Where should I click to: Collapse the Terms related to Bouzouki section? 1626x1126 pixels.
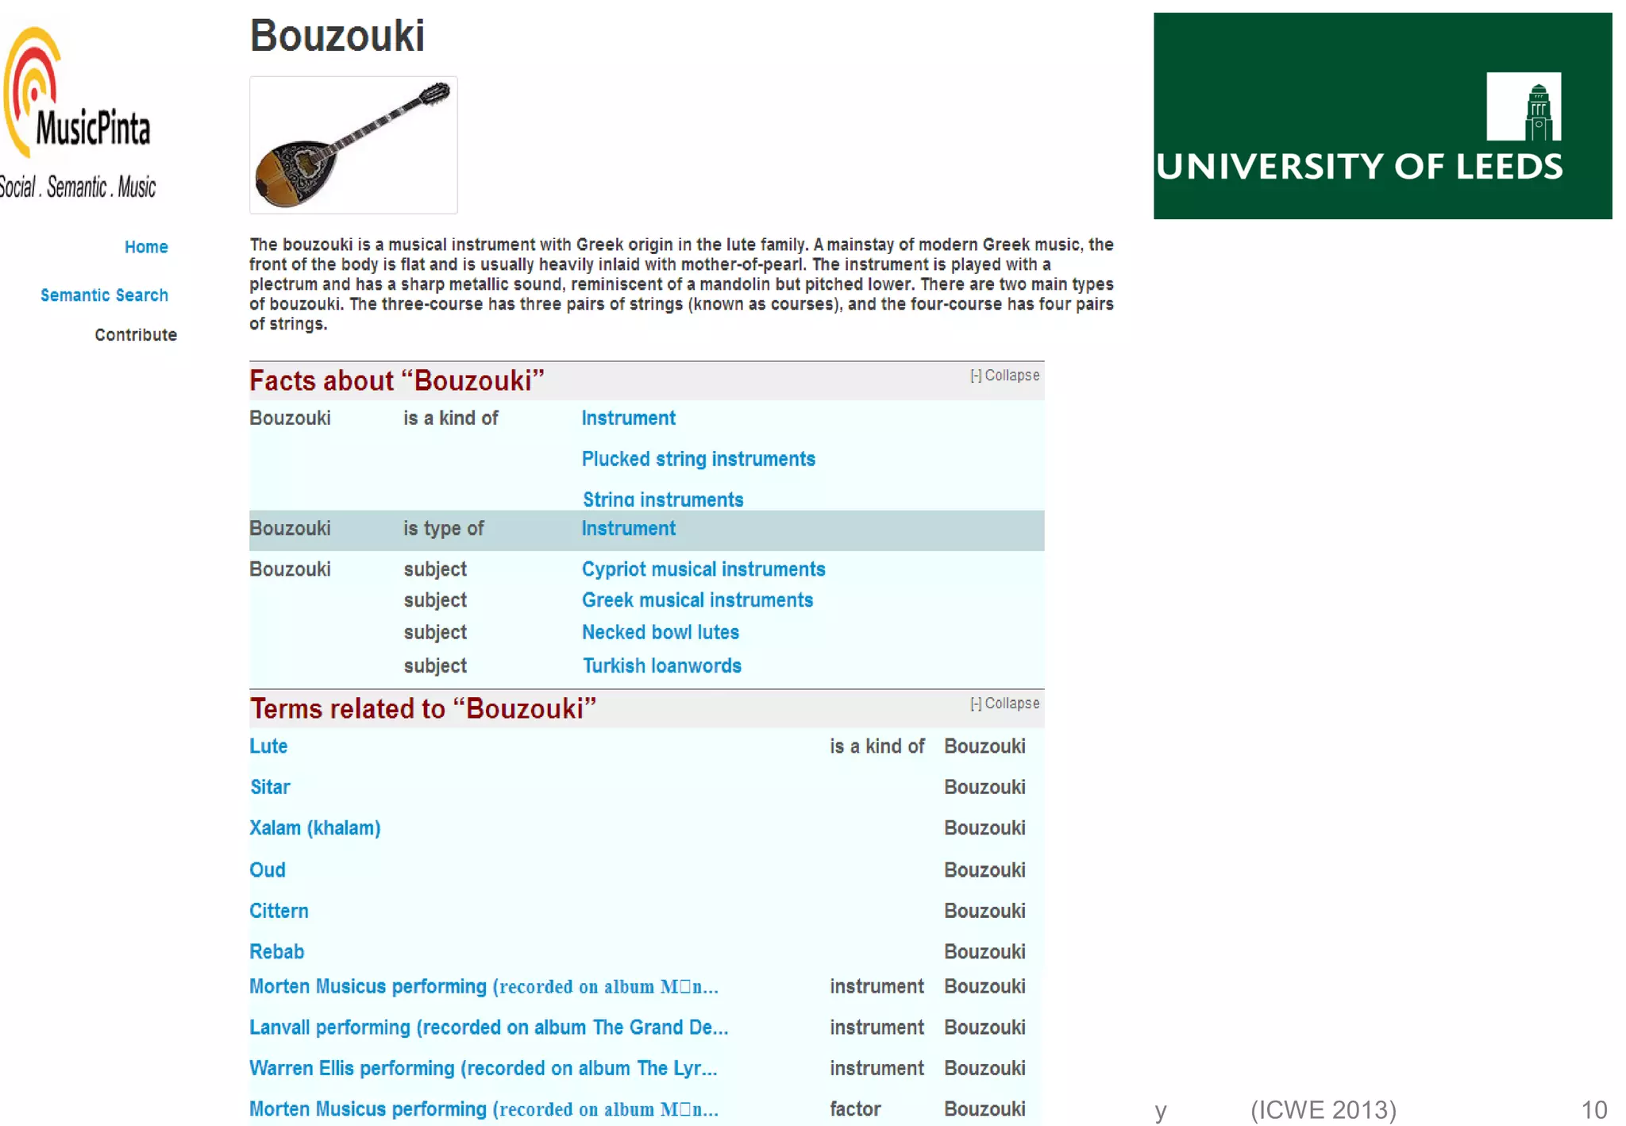point(1004,704)
